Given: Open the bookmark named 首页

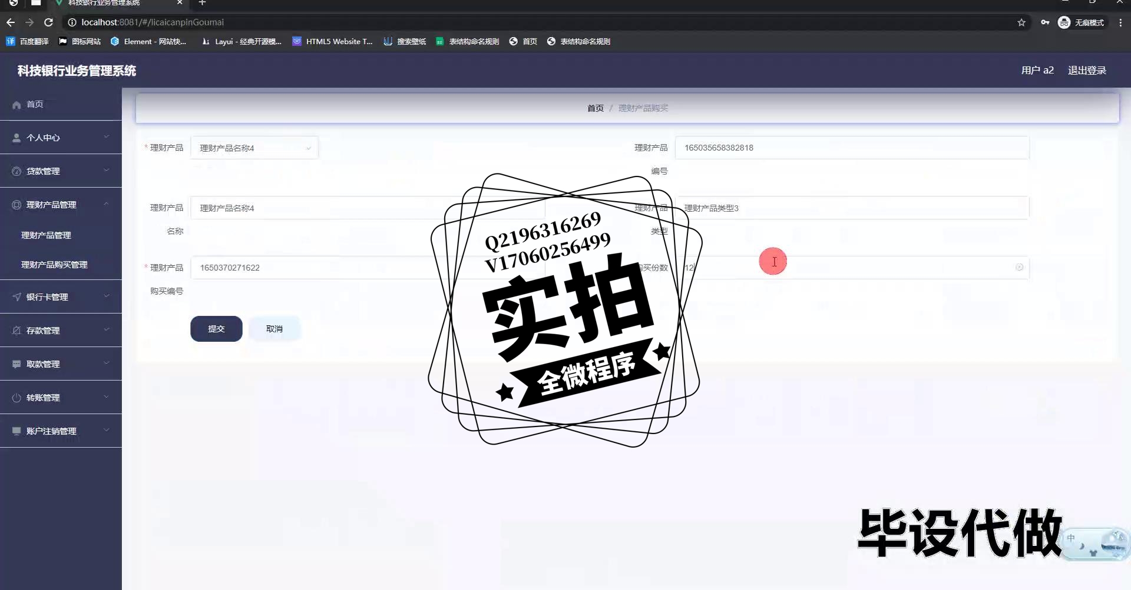Looking at the screenshot, I should pyautogui.click(x=523, y=41).
